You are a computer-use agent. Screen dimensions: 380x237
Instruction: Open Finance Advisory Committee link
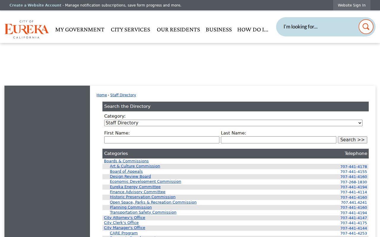137,192
